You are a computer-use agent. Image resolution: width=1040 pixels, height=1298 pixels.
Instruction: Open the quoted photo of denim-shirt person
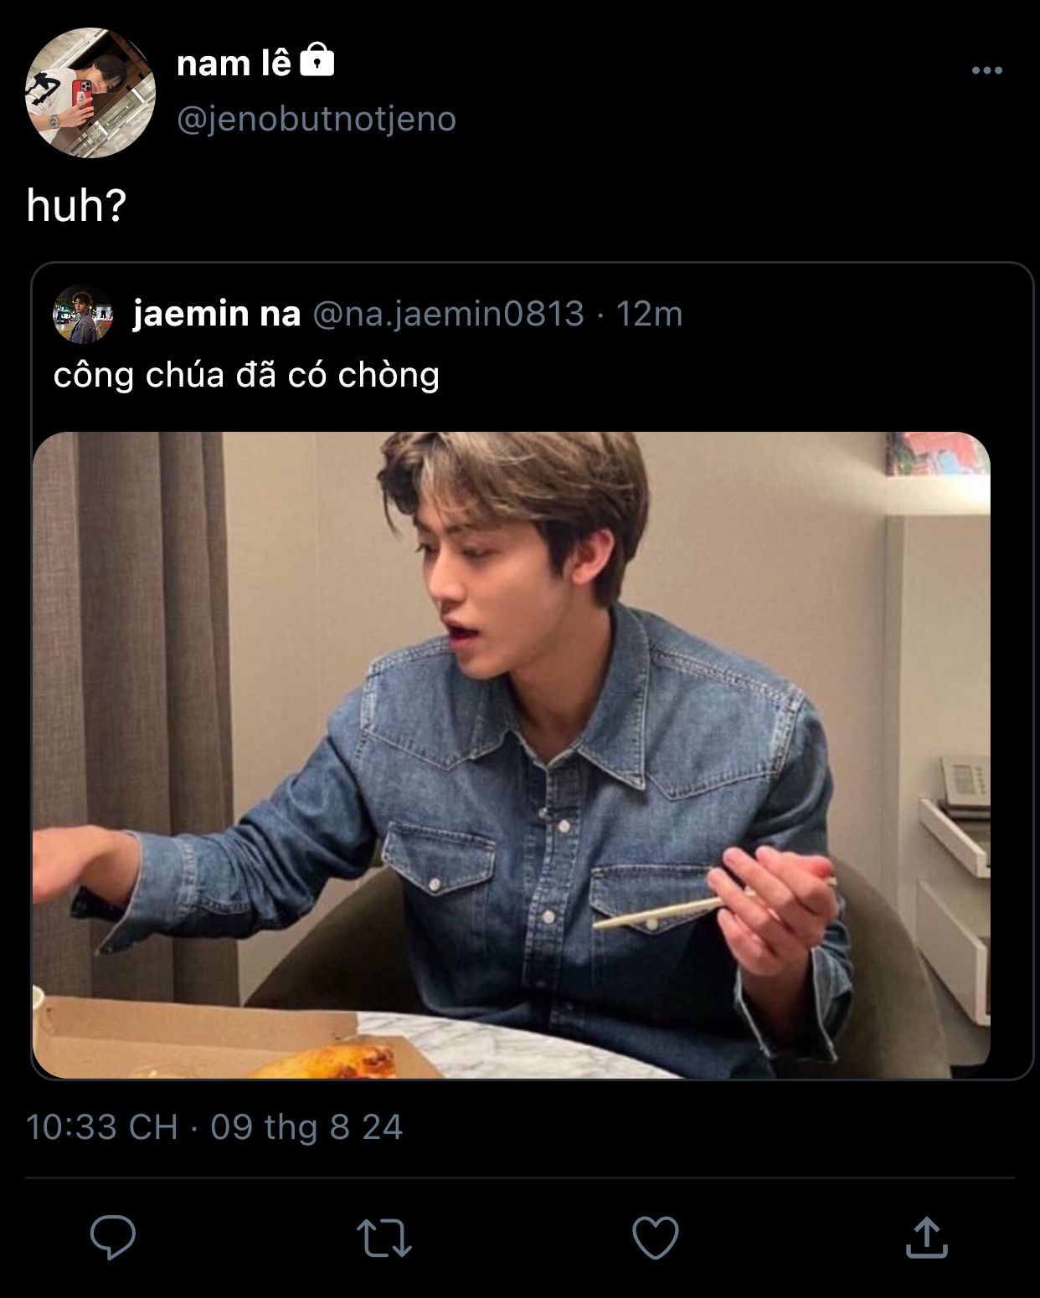(512, 755)
